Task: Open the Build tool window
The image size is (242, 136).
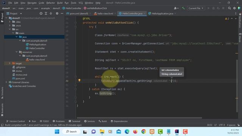Action: click(102, 121)
